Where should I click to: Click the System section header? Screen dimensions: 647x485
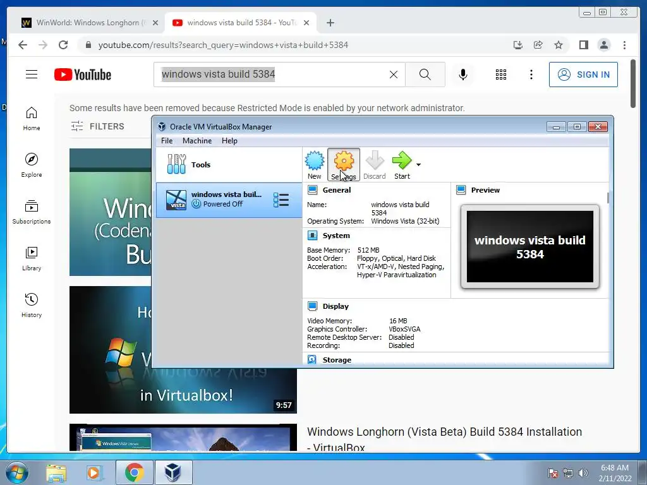336,236
